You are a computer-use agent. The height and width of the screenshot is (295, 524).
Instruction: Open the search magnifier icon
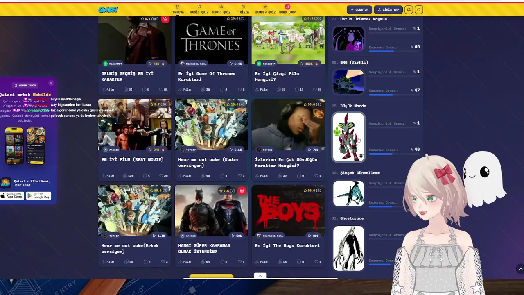click(x=419, y=9)
